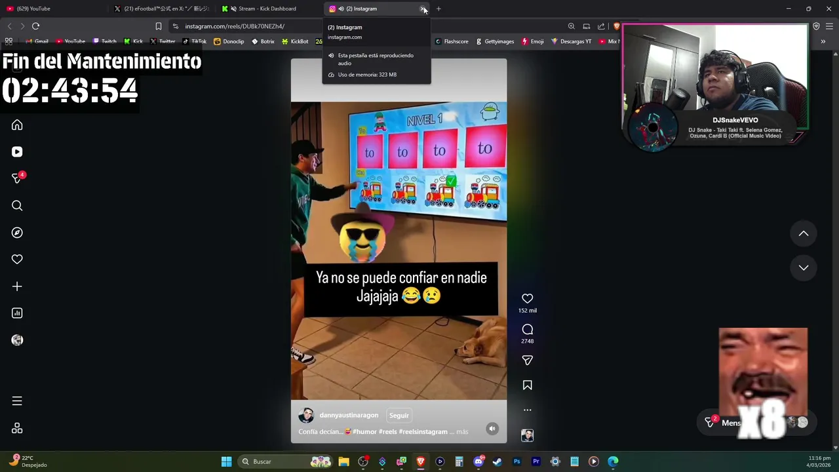Like the reel with the heart icon
This screenshot has width=839, height=472.
(x=527, y=298)
